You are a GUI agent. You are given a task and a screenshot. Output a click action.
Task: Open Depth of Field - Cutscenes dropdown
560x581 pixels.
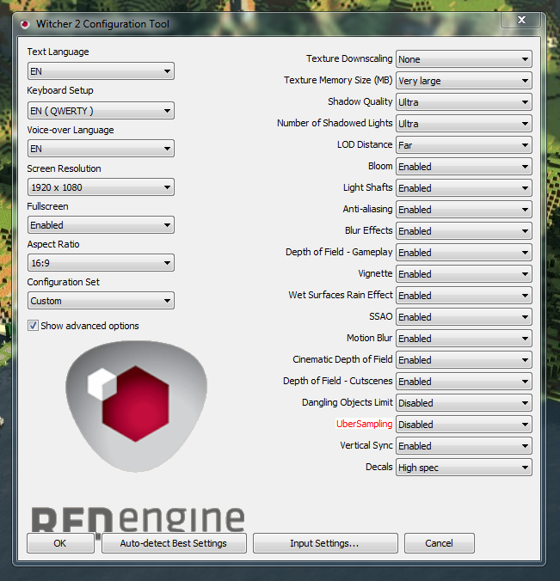[x=464, y=382]
